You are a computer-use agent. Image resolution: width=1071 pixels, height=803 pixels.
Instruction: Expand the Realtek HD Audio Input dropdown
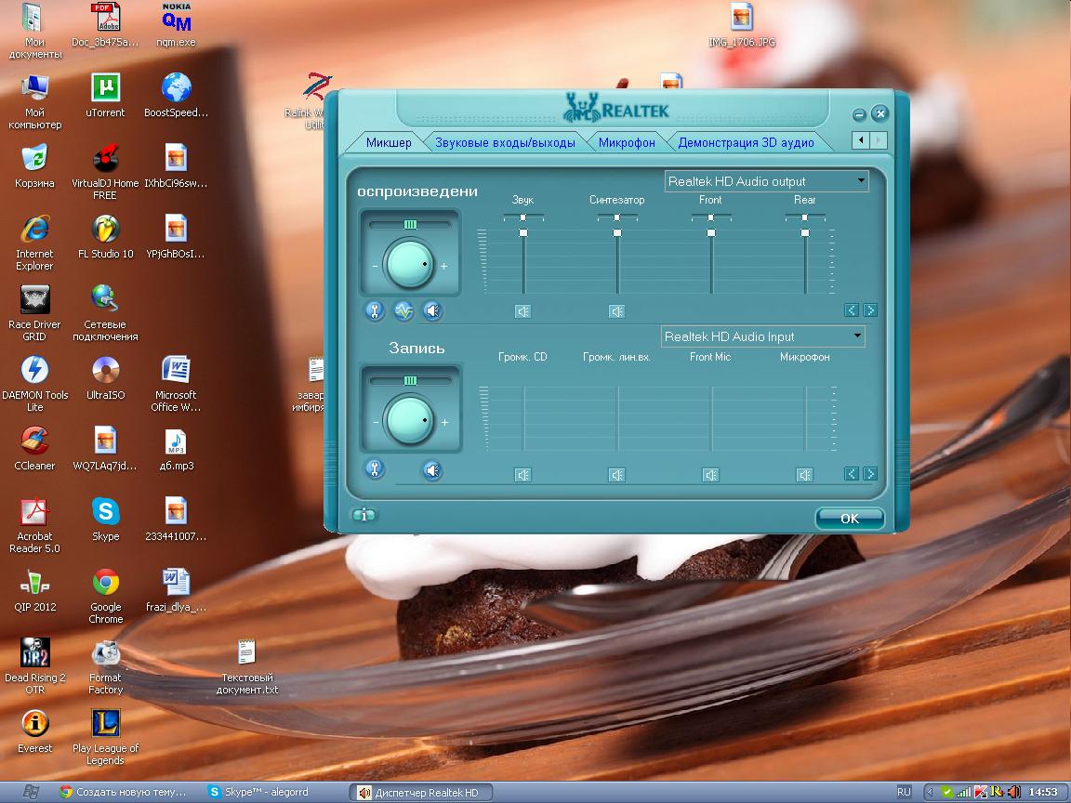click(856, 336)
